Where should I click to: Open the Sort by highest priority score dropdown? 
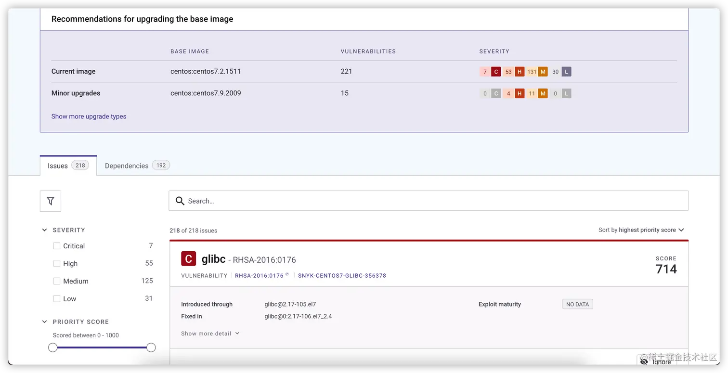[641, 230]
